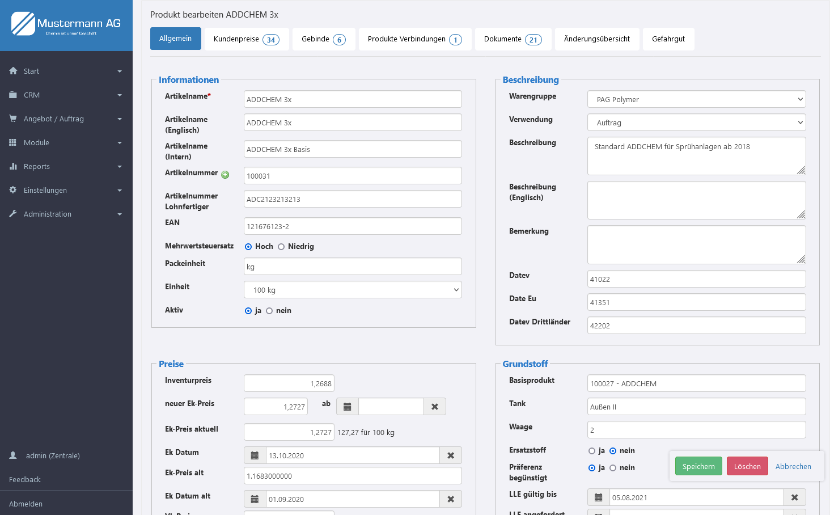830x515 pixels.
Task: Set Aktiv to nein
Action: click(x=269, y=311)
